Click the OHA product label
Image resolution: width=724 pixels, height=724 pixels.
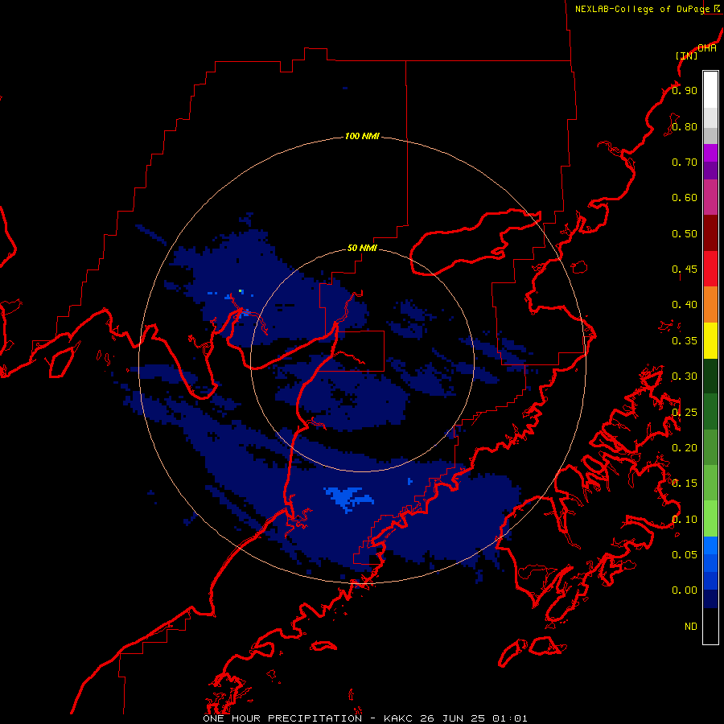pos(707,48)
